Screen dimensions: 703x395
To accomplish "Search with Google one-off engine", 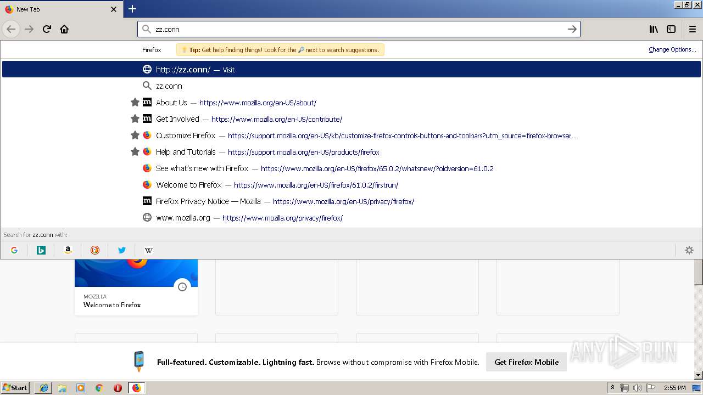I will [x=14, y=250].
